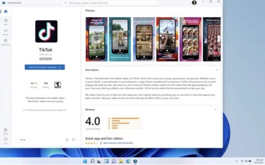Collapse the Description section chevron

217,70
